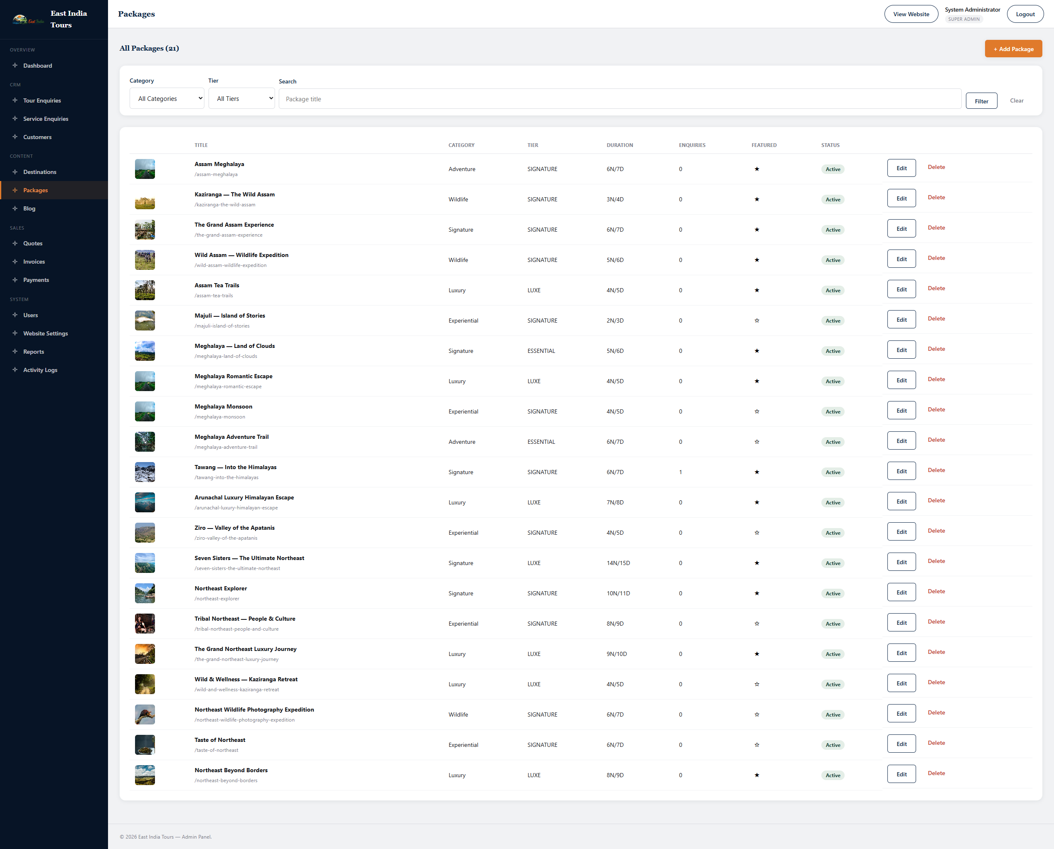1054x849 pixels.
Task: Click the System Administrator name
Action: click(x=972, y=9)
